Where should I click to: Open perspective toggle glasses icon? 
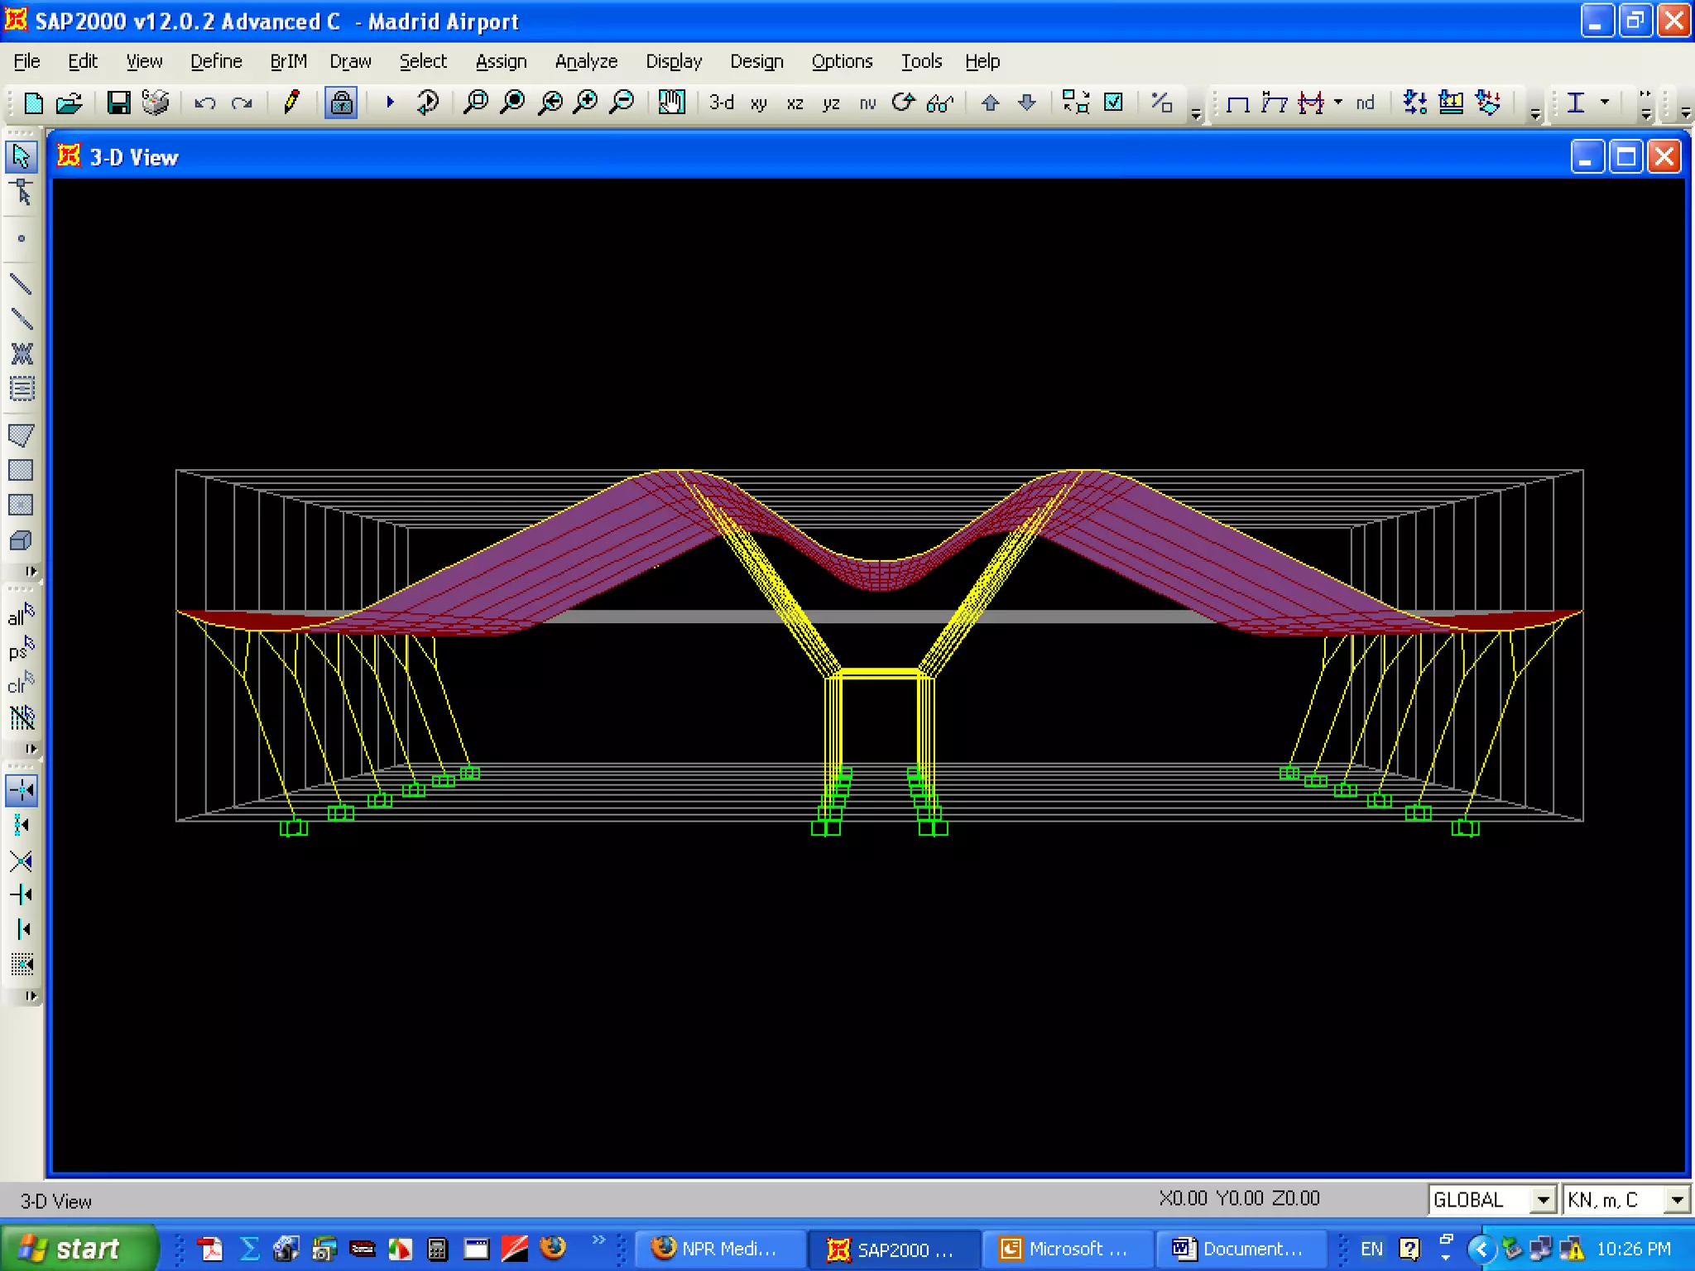click(x=939, y=103)
